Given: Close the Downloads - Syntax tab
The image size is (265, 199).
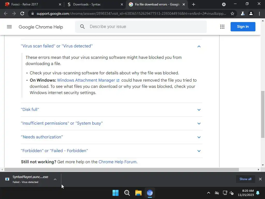Looking at the screenshot, I should [122, 5].
